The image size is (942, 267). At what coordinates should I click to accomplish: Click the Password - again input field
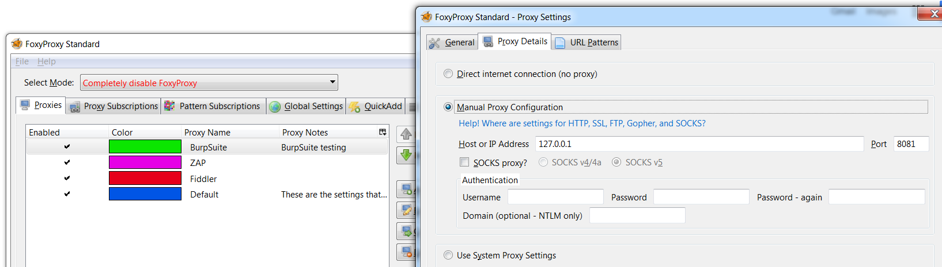click(876, 197)
